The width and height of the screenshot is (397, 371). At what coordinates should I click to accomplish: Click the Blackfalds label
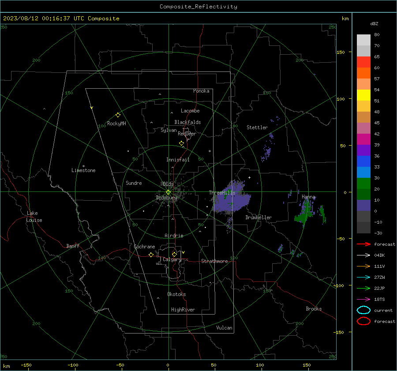point(187,122)
